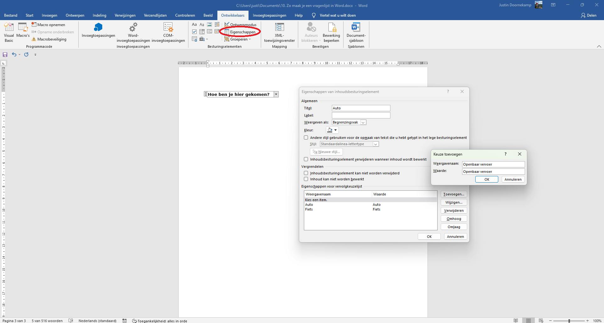The width and height of the screenshot is (604, 323).
Task: Expand the 'Weergeven als' Begrenzingsvak dropdown
Action: pos(363,123)
